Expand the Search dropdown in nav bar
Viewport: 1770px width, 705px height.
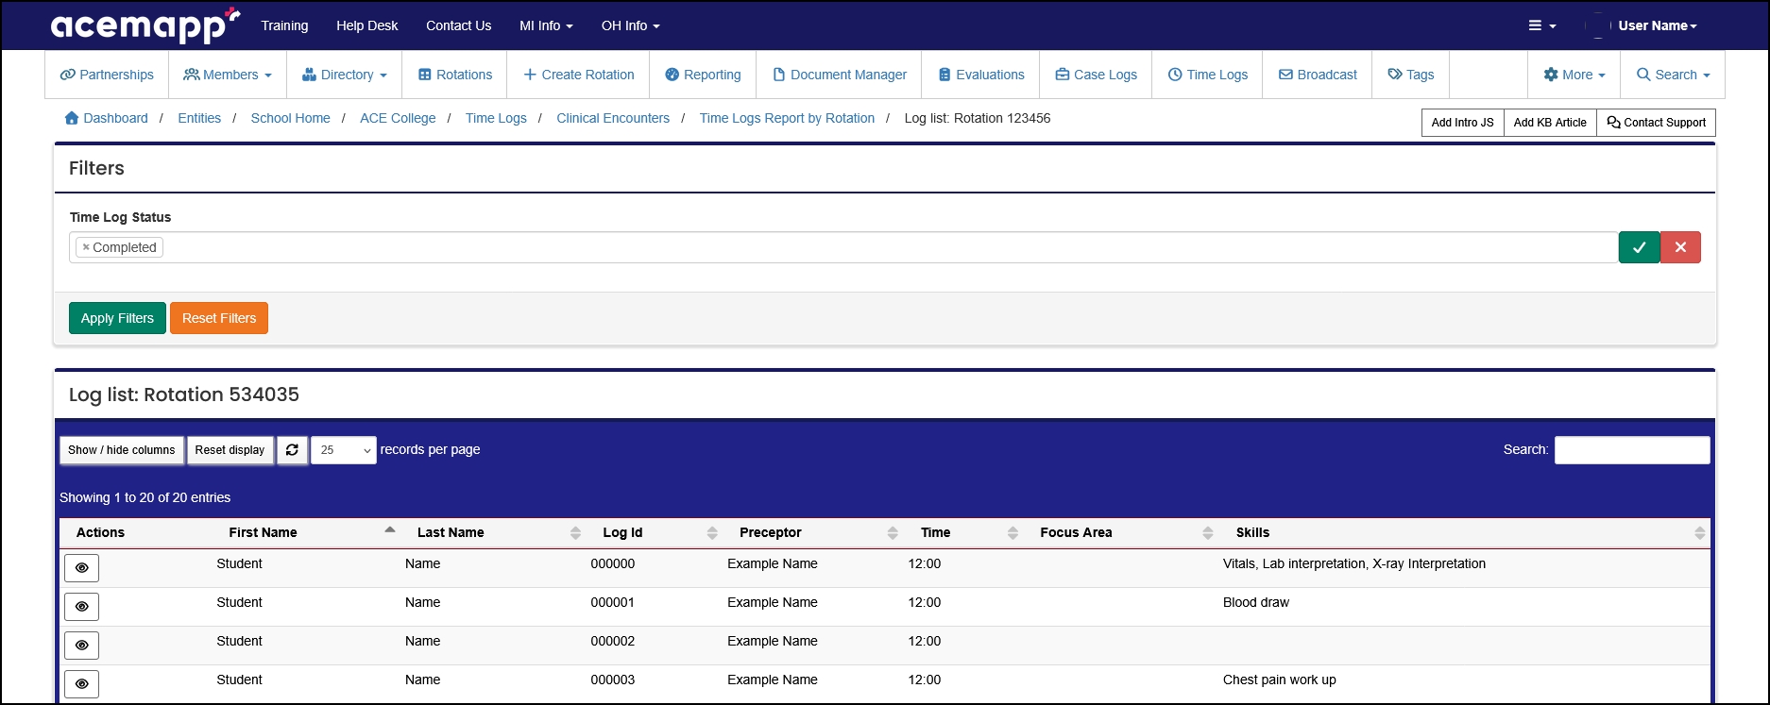[x=1674, y=75]
